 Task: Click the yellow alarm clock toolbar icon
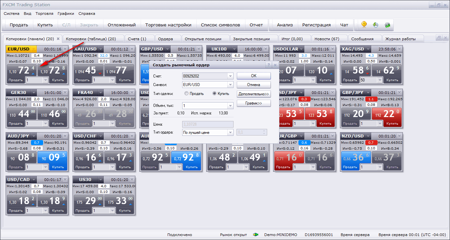(x=364, y=25)
